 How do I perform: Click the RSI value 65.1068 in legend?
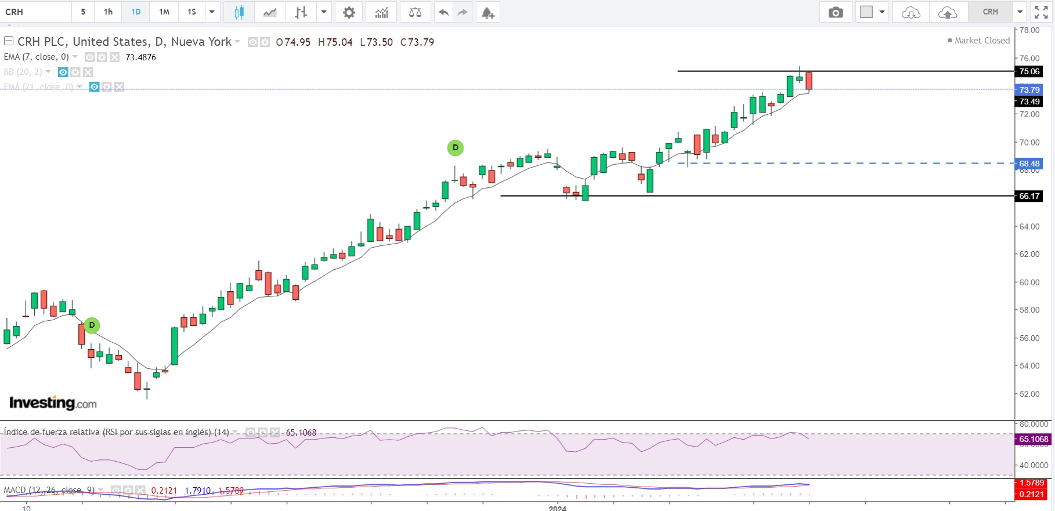pyautogui.click(x=301, y=433)
